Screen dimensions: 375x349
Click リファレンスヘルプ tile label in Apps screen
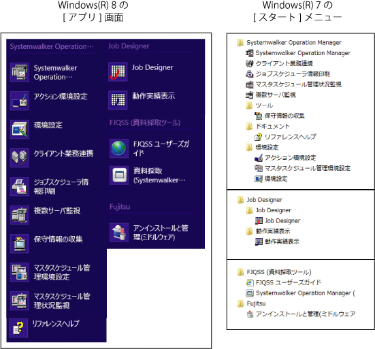56,324
